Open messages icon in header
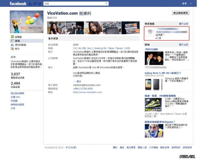Screen dimensions: 197x159 click(35, 4)
